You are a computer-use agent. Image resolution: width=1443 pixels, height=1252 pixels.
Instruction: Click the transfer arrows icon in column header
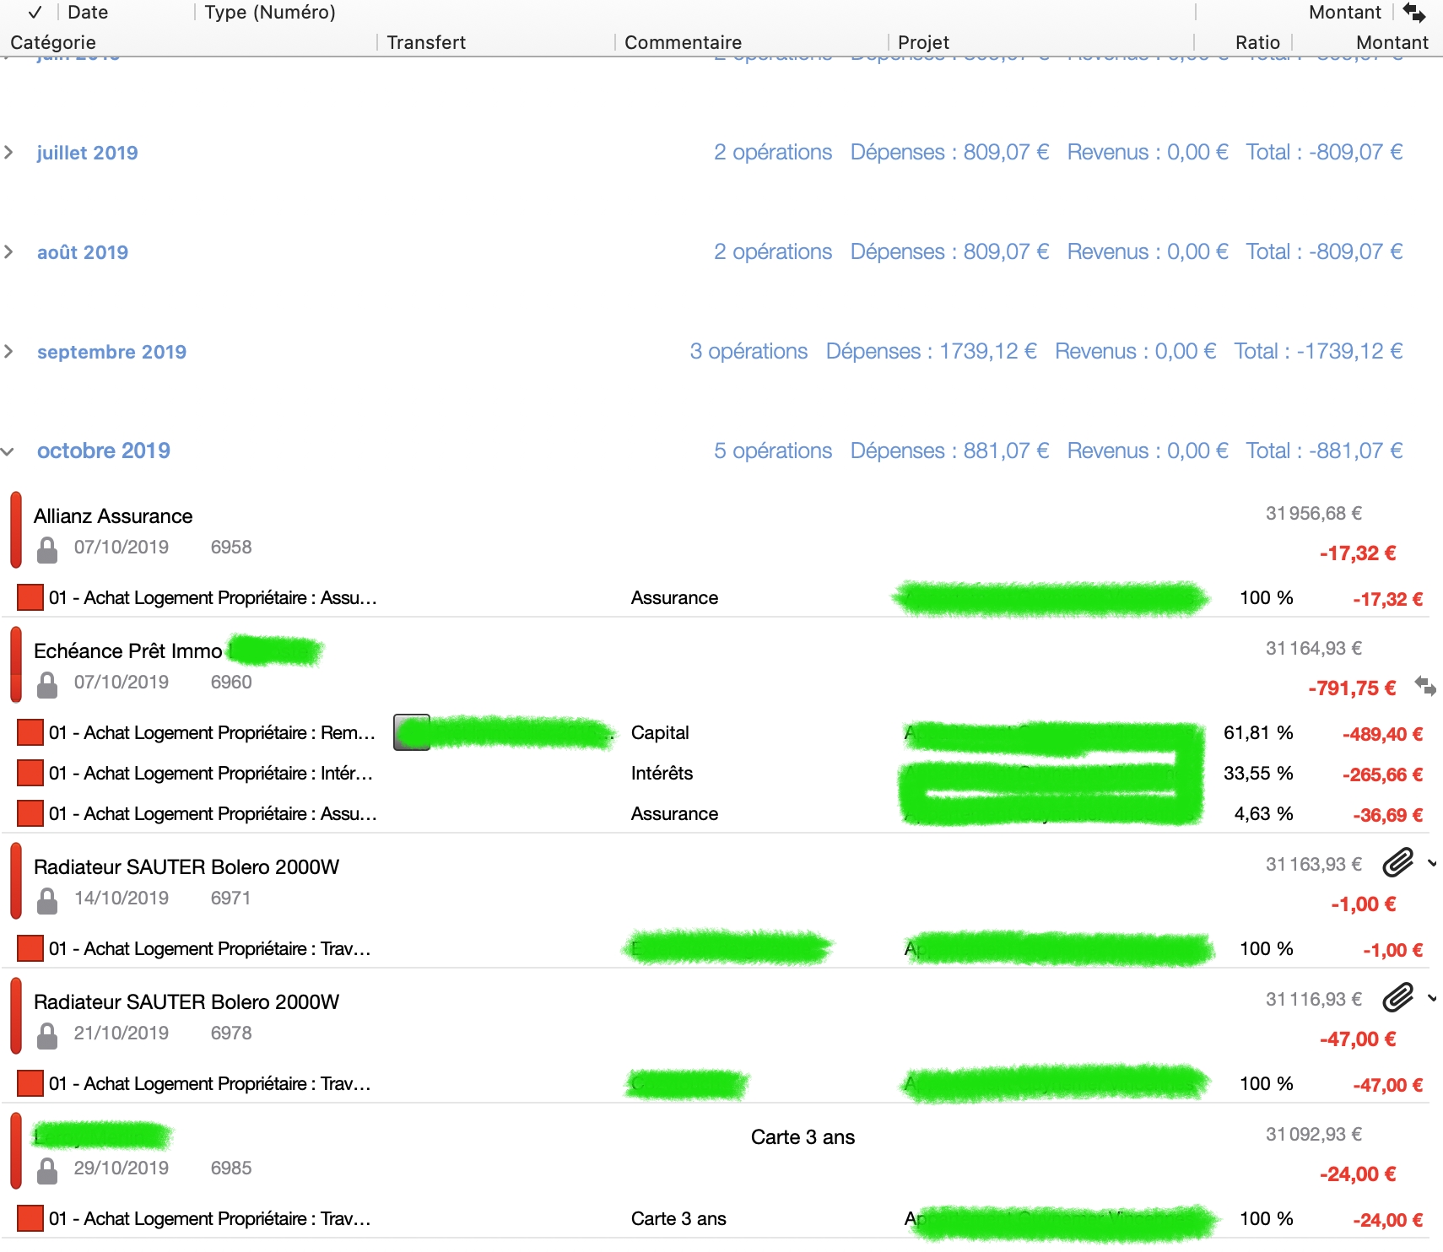click(x=1413, y=13)
